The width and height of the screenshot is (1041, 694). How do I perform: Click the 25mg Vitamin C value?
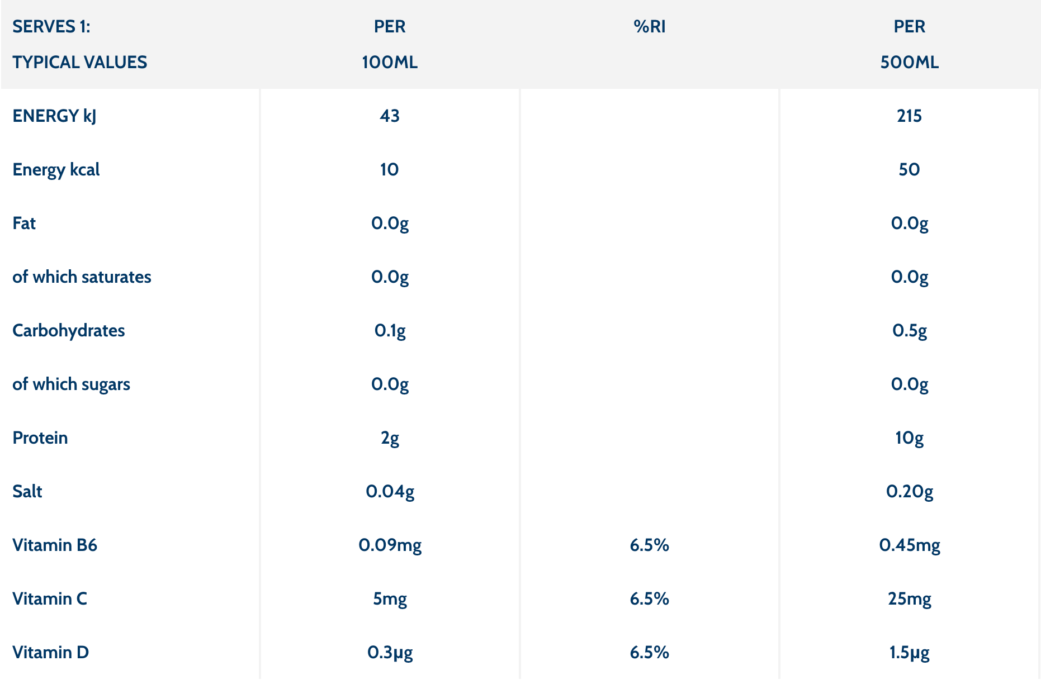tap(910, 598)
